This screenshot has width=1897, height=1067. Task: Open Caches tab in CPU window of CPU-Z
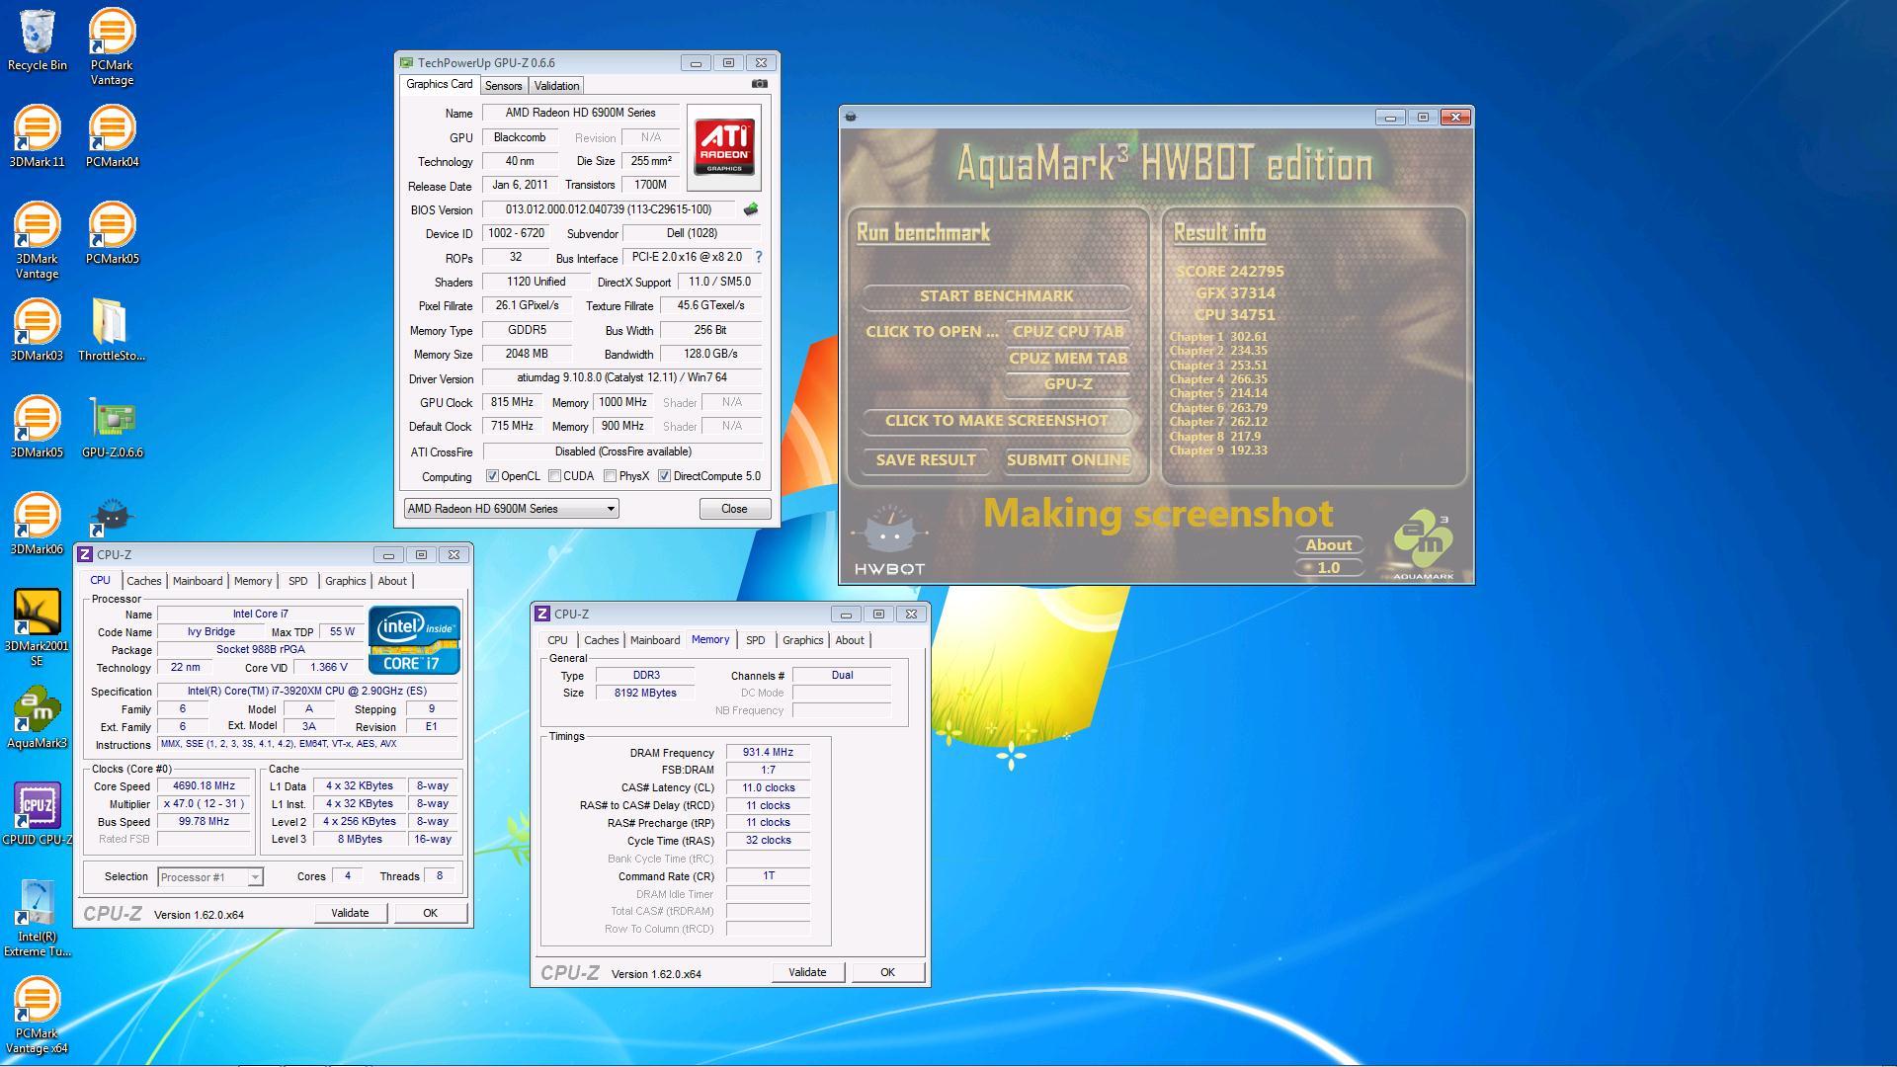(143, 581)
